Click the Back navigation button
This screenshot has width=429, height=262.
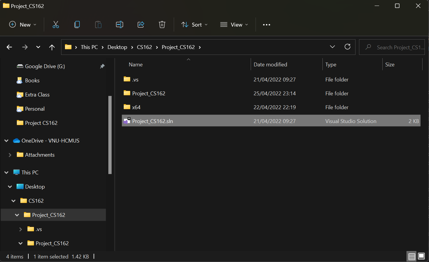(9, 47)
